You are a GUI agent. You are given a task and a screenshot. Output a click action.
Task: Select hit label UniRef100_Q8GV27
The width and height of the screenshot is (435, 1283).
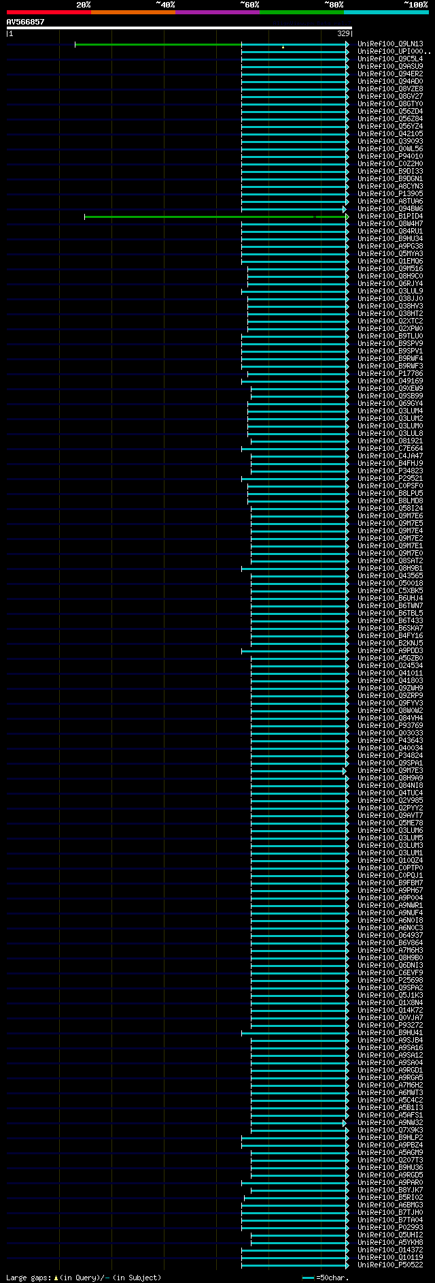pos(390,97)
